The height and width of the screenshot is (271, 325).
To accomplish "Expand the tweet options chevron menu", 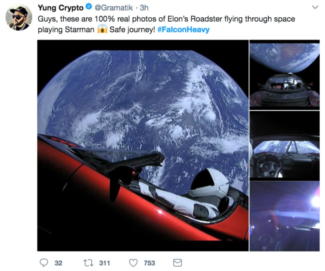I will tap(315, 8).
